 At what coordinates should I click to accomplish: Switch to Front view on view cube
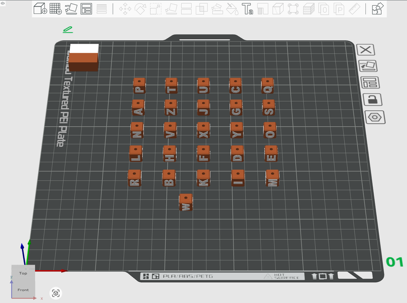[x=23, y=290]
